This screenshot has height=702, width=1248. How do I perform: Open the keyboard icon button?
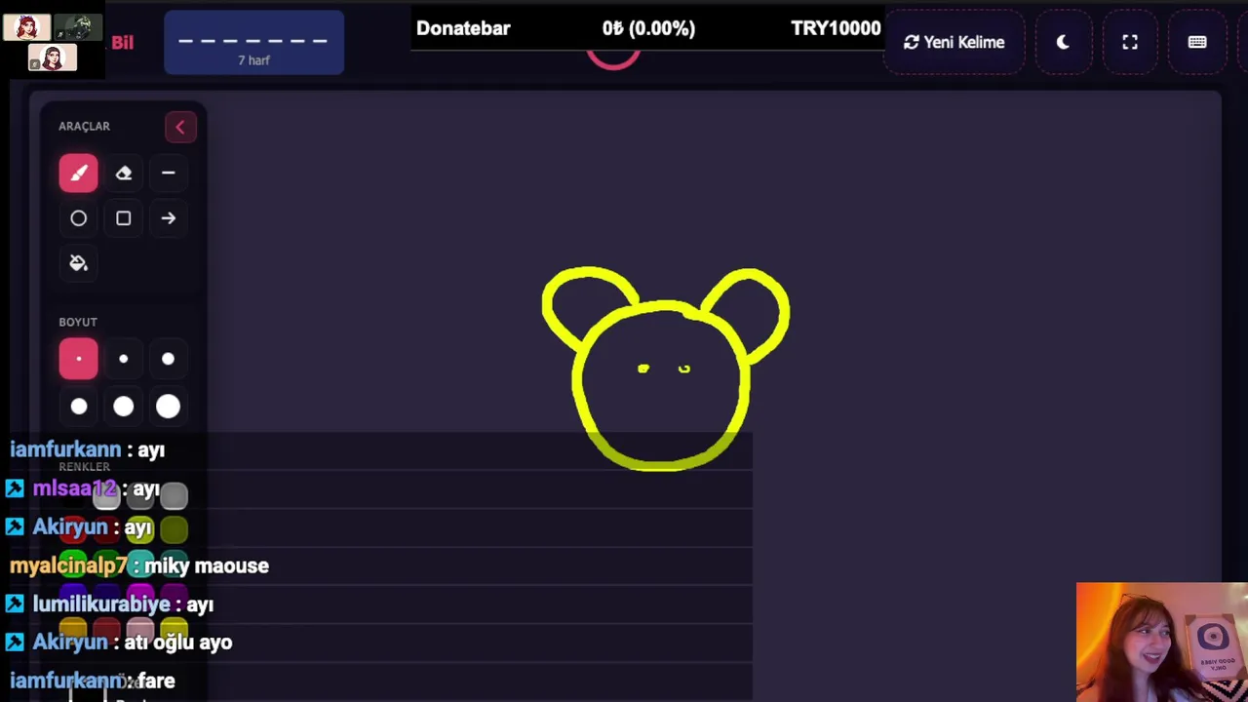pos(1197,42)
